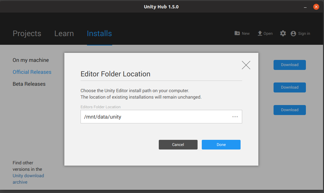This screenshot has height=193, width=324.
Task: Open the folder browser with the ellipsis icon
Action: tap(235, 117)
